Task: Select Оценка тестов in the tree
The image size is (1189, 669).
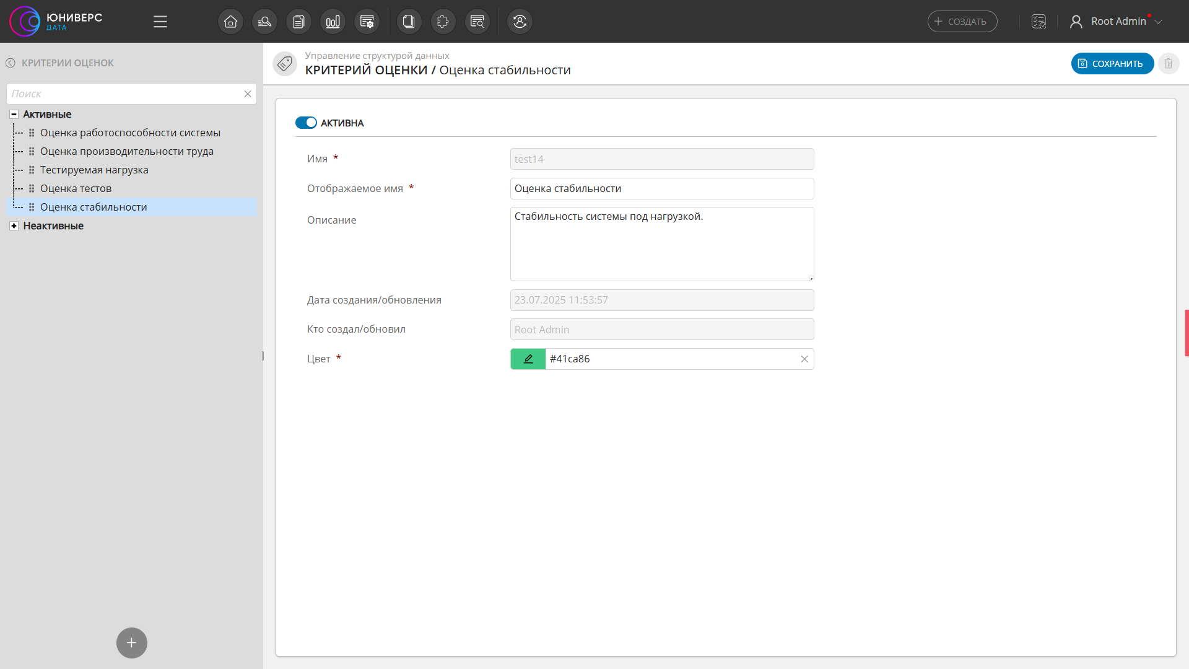Action: click(76, 188)
